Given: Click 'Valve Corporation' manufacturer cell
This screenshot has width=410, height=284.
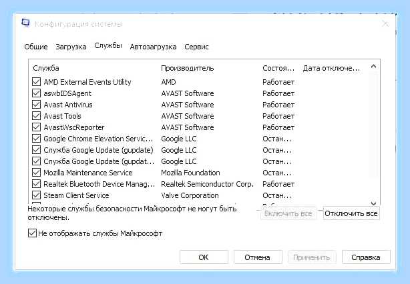Looking at the screenshot, I should point(190,195).
